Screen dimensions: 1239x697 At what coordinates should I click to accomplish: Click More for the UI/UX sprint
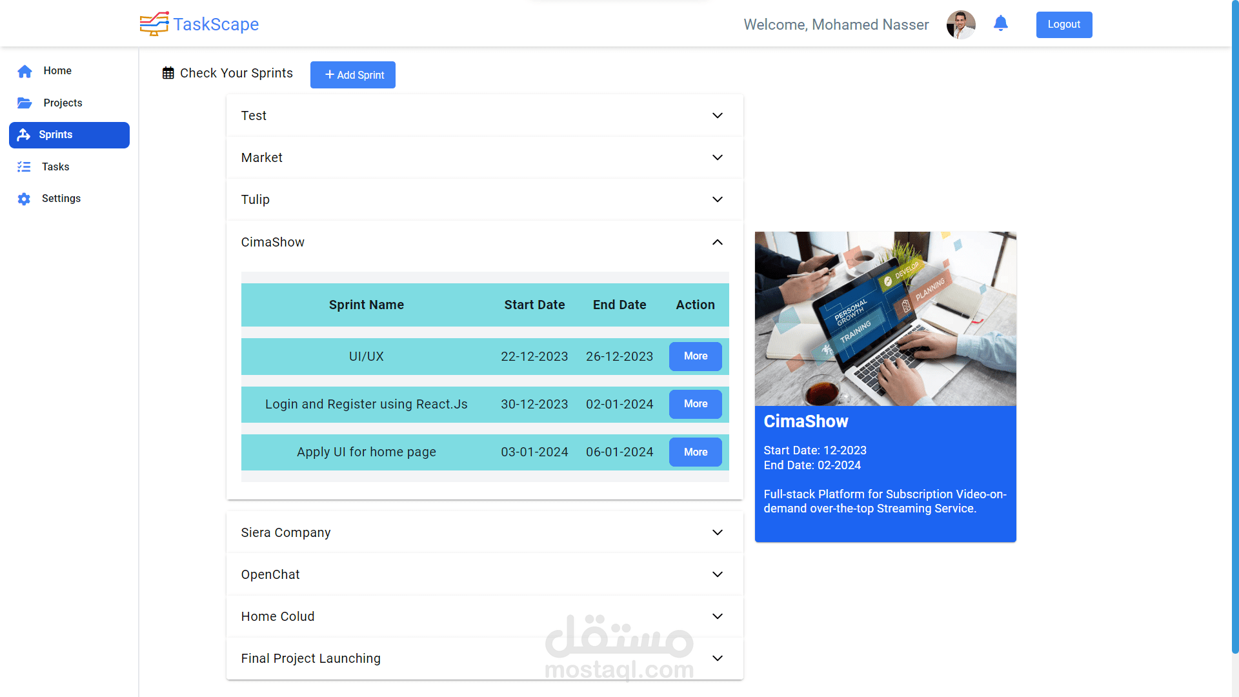click(695, 356)
